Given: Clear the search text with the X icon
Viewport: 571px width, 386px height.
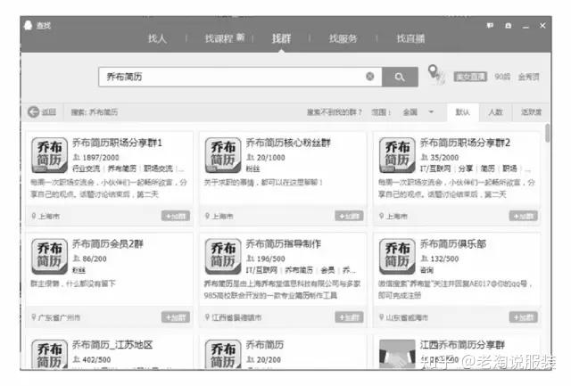Looking at the screenshot, I should (x=369, y=77).
